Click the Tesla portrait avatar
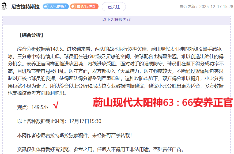 tap(4, 6)
